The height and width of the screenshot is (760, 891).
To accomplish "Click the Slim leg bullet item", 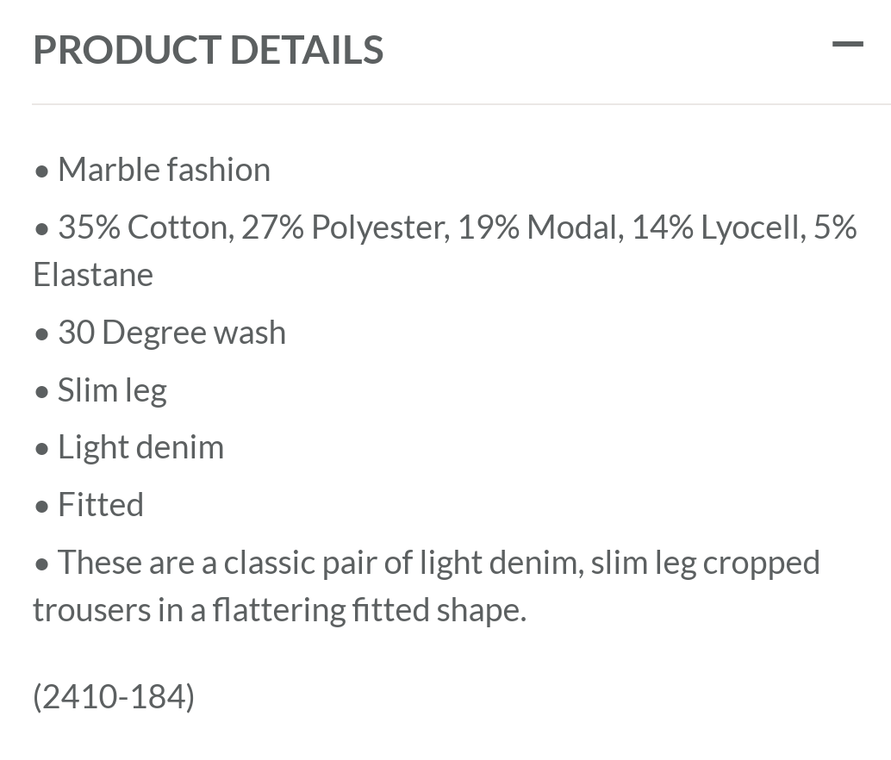I will (112, 389).
